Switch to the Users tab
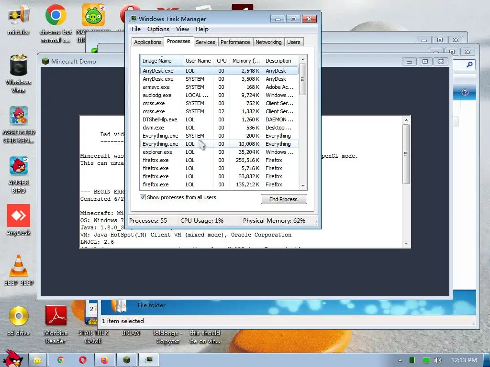 click(x=293, y=42)
